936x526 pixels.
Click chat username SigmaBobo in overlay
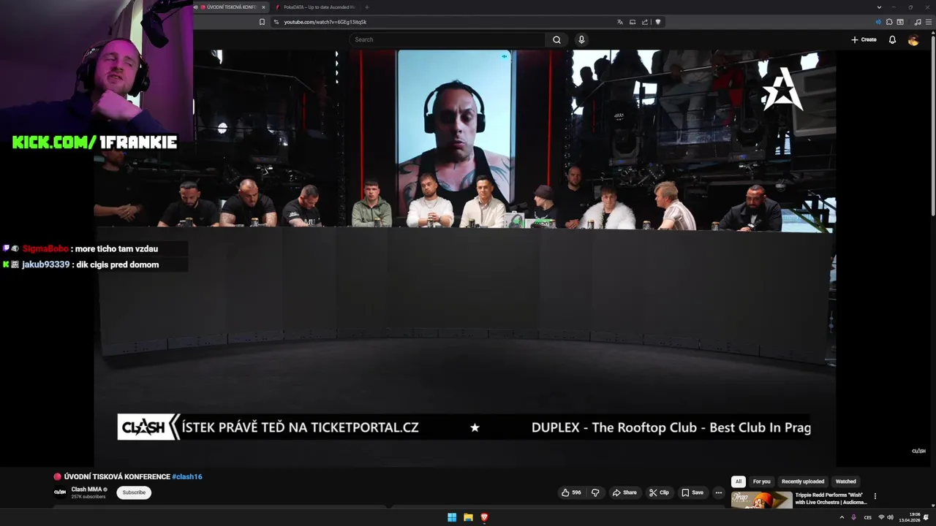45,248
